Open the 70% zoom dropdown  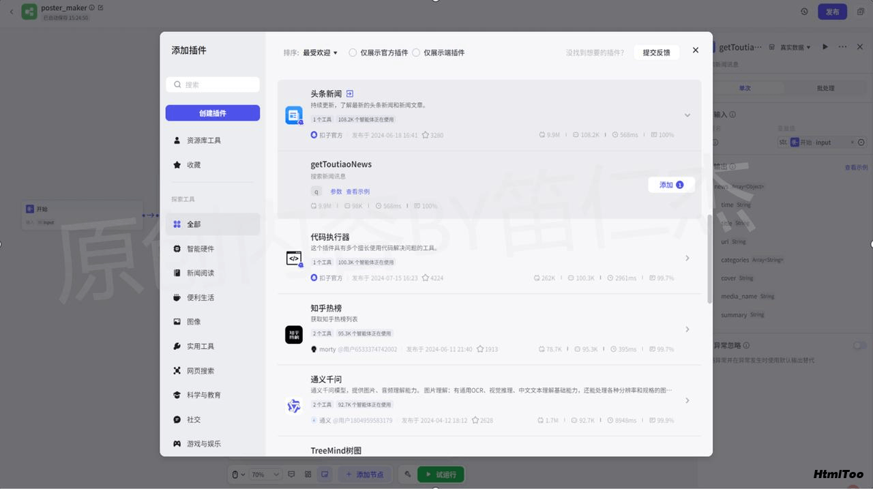[266, 474]
